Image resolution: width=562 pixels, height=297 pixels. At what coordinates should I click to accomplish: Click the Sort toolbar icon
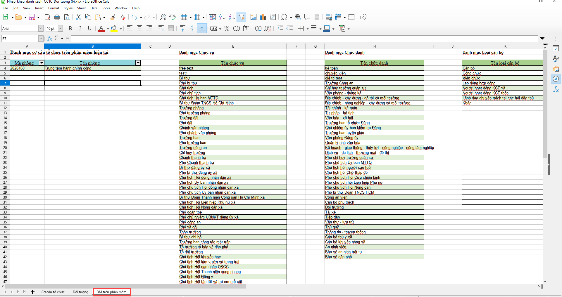pyautogui.click(x=213, y=17)
